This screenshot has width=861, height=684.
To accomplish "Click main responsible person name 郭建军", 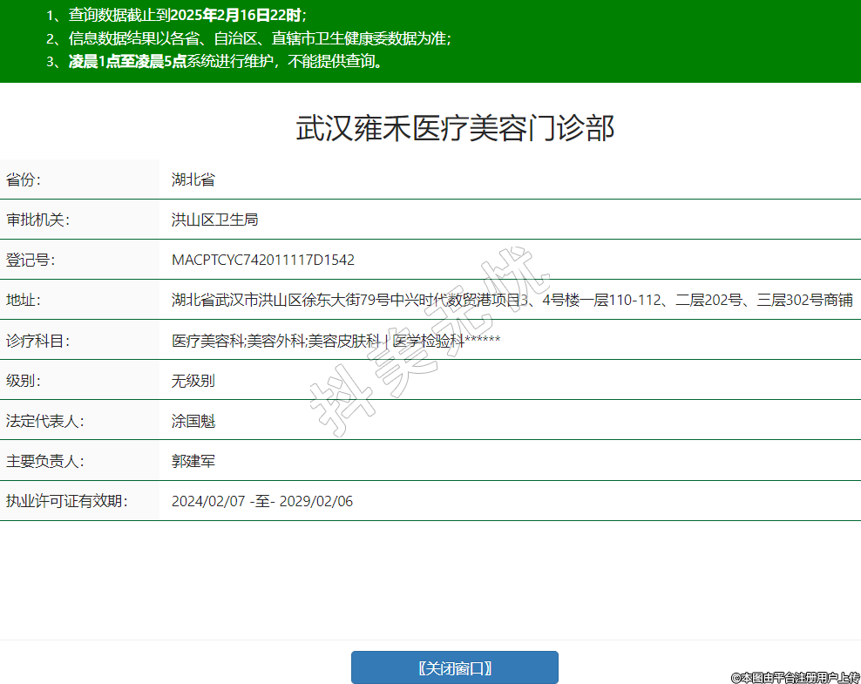I will [193, 461].
